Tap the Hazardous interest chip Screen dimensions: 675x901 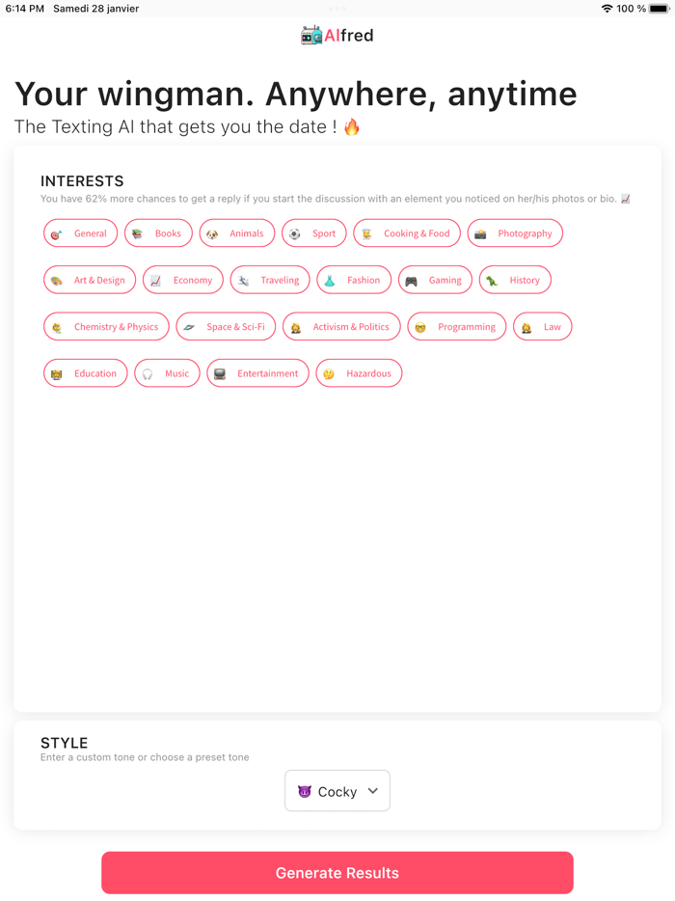coord(359,373)
